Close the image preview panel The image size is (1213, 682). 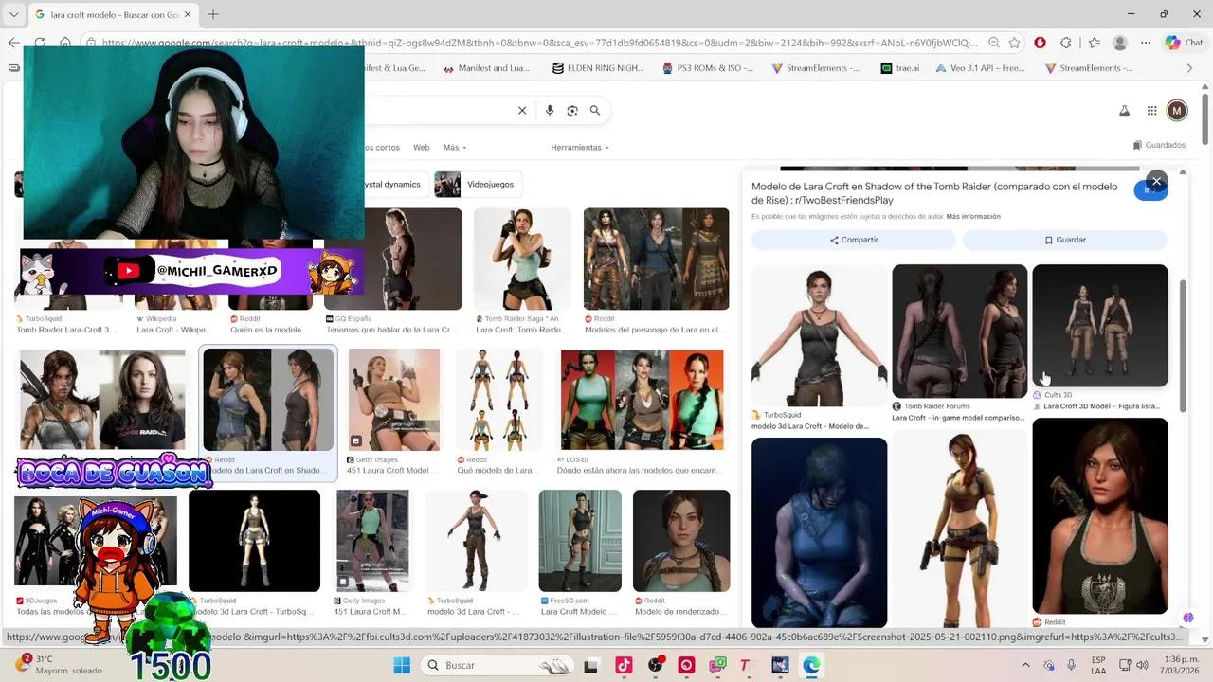[1156, 181]
